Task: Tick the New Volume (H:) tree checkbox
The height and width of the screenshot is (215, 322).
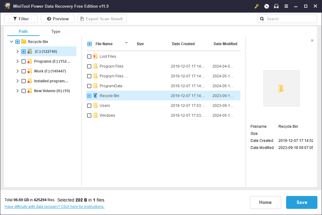Action: [x=24, y=91]
